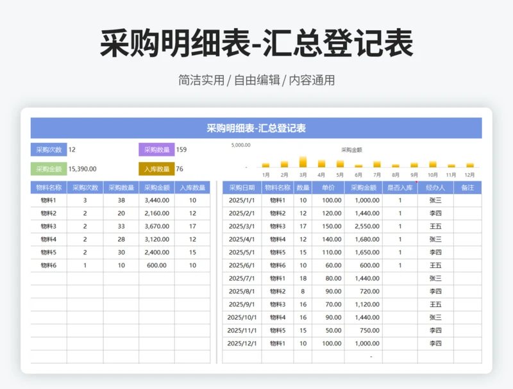Select the date cell 2025/6/1
513x389 pixels.
(x=242, y=265)
